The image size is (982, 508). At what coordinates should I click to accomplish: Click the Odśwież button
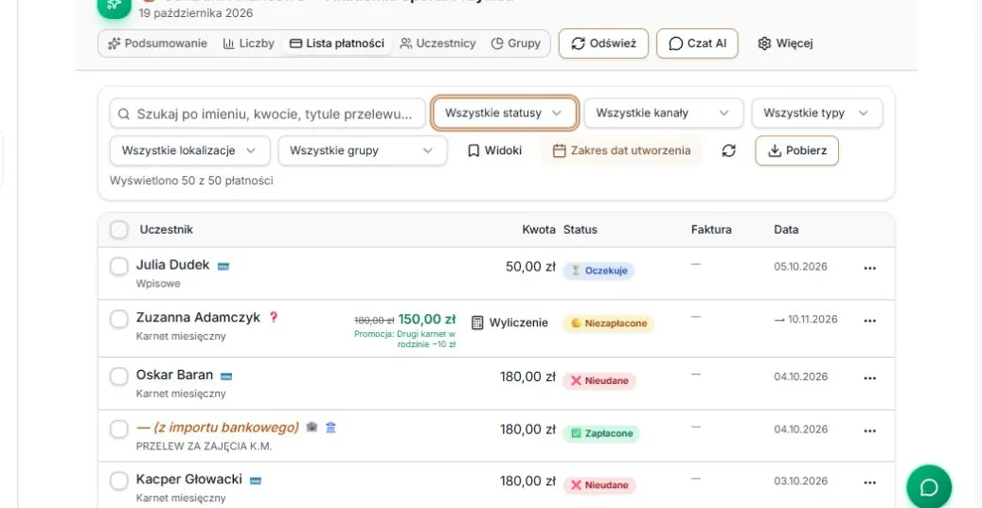(603, 44)
